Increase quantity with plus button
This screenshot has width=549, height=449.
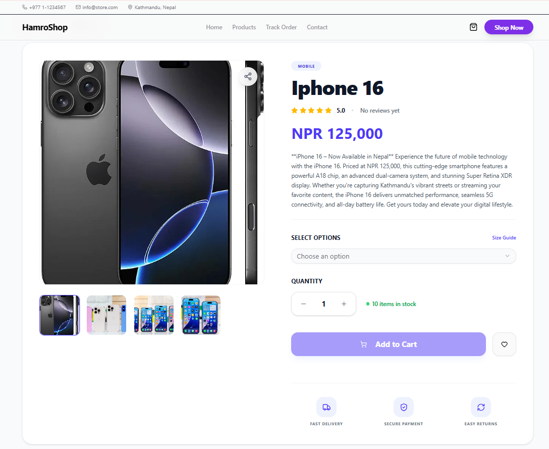[344, 304]
